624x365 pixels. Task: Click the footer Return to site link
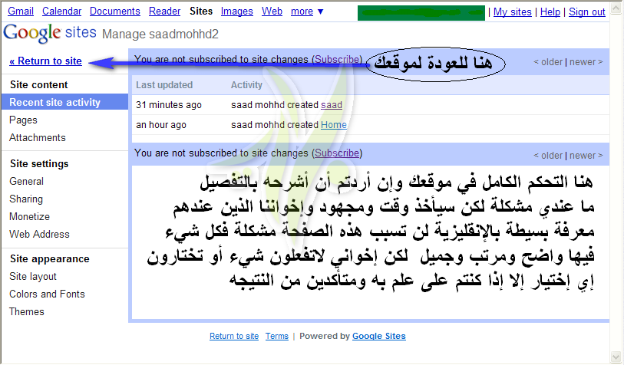[234, 336]
